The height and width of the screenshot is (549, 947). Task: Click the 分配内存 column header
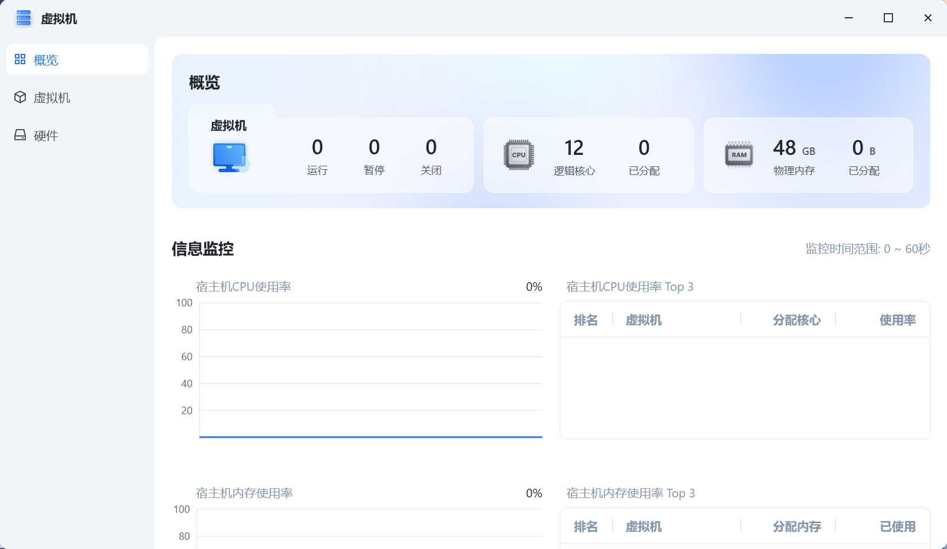click(x=796, y=527)
